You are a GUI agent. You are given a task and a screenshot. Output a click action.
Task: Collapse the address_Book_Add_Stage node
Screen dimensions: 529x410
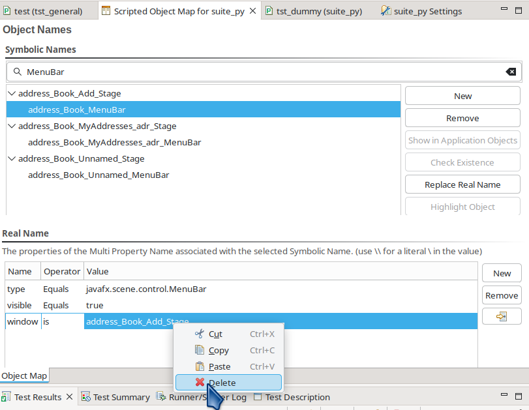(12, 94)
